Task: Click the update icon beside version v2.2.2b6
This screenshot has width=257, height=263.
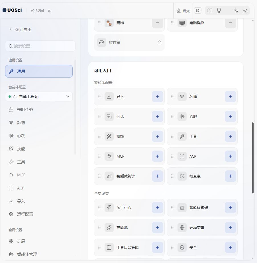Action: tap(49, 11)
